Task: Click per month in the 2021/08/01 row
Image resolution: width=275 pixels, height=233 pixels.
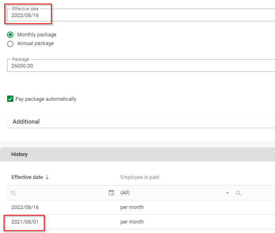Action: (132, 222)
